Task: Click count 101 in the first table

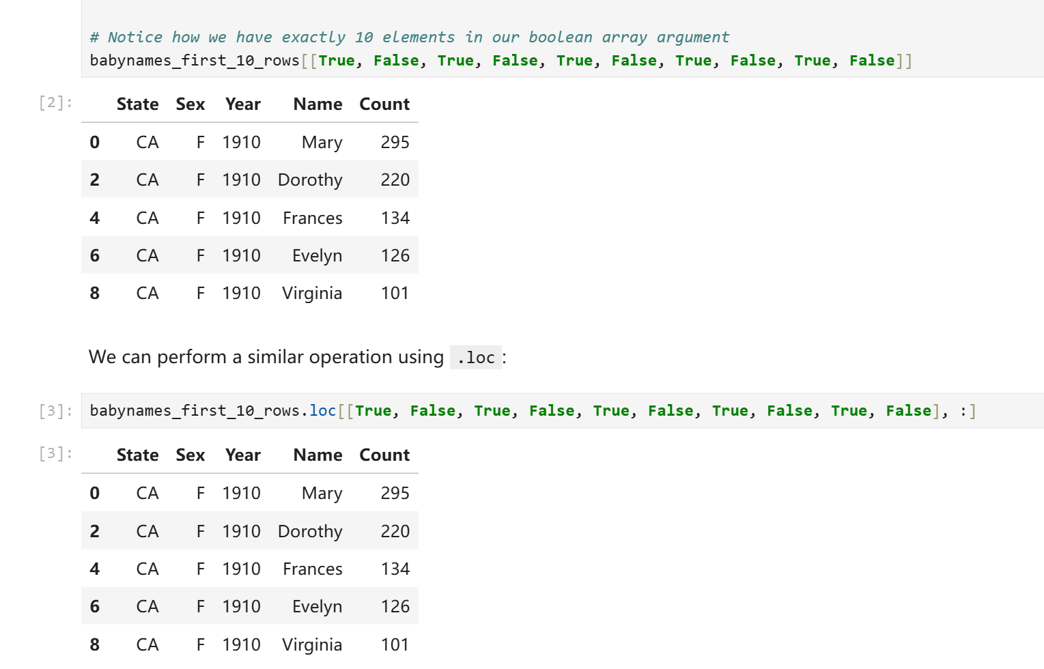Action: point(395,294)
